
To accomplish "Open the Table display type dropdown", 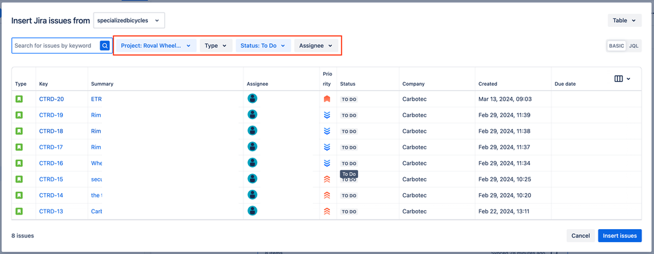I will pos(625,20).
